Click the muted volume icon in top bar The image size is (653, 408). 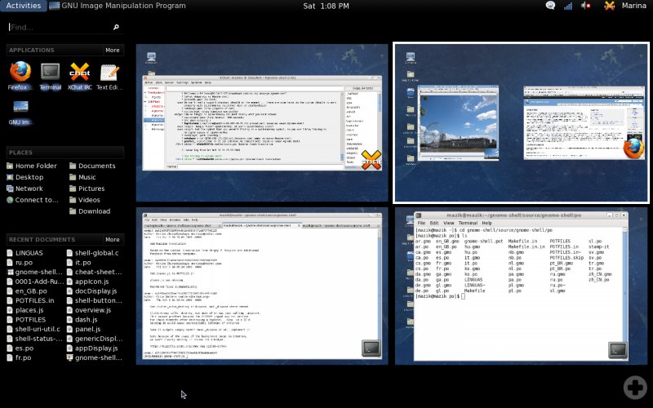[x=585, y=6]
